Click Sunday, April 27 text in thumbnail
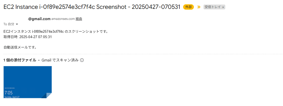This screenshot has width=283, height=106. click(12, 97)
